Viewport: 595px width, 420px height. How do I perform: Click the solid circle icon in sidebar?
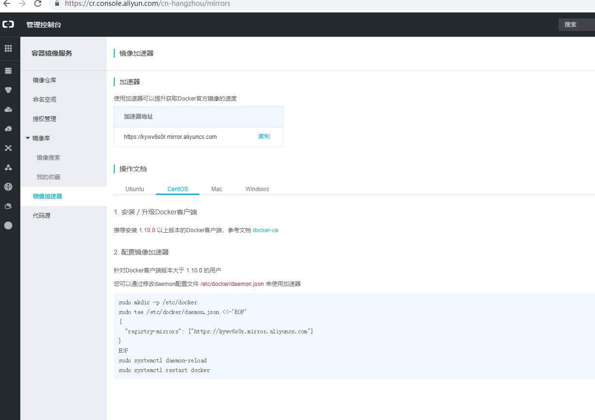[8, 225]
